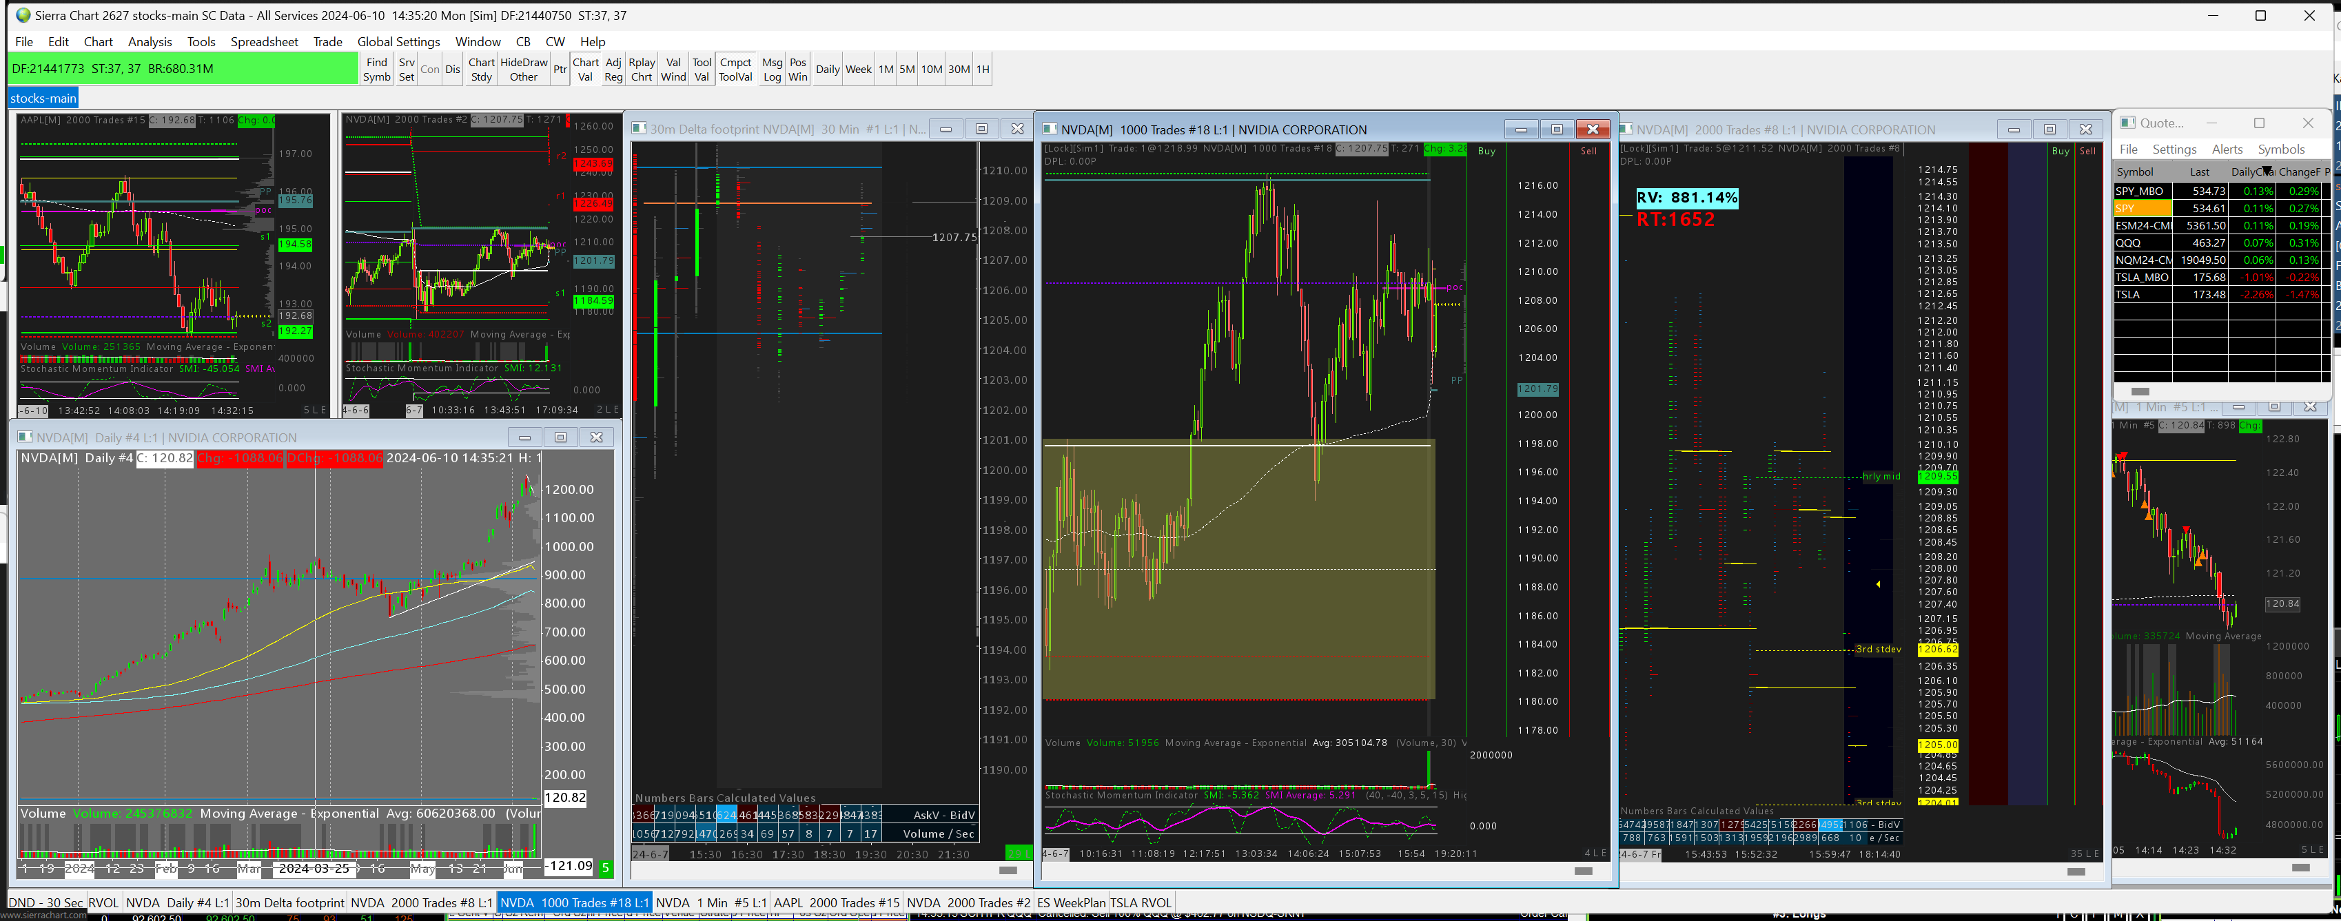
Task: Switch to the AAPL 2000 Trades #15 tab
Action: tap(836, 902)
